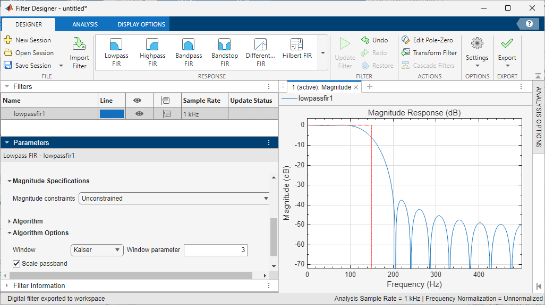Select the Bandpass FIR response
This screenshot has height=305, width=545.
[189, 52]
